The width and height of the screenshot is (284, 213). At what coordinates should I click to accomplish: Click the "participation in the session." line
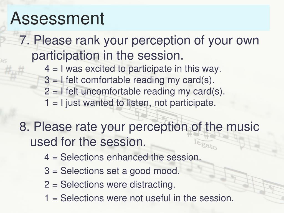tap(108, 56)
